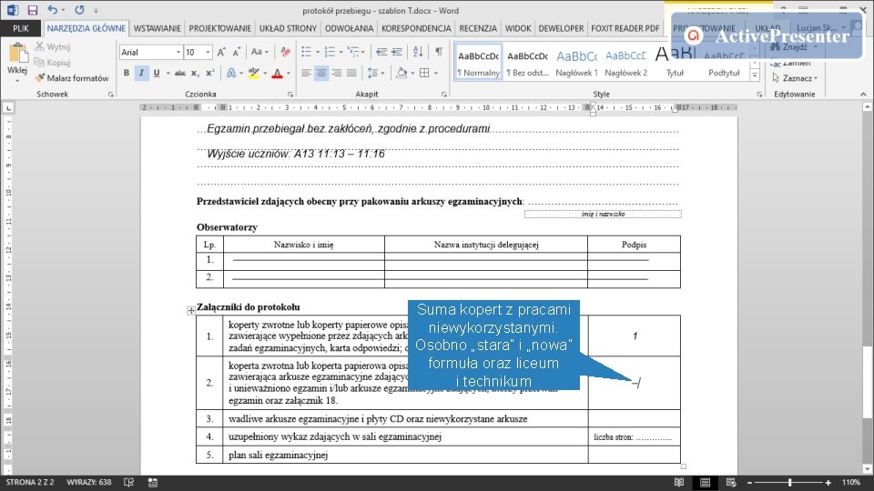Click STRONA 2 Z 2 page indicator
Screen dimensions: 874x491
click(30, 482)
